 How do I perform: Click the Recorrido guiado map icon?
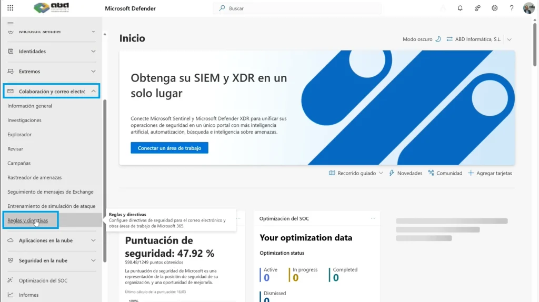pos(332,173)
